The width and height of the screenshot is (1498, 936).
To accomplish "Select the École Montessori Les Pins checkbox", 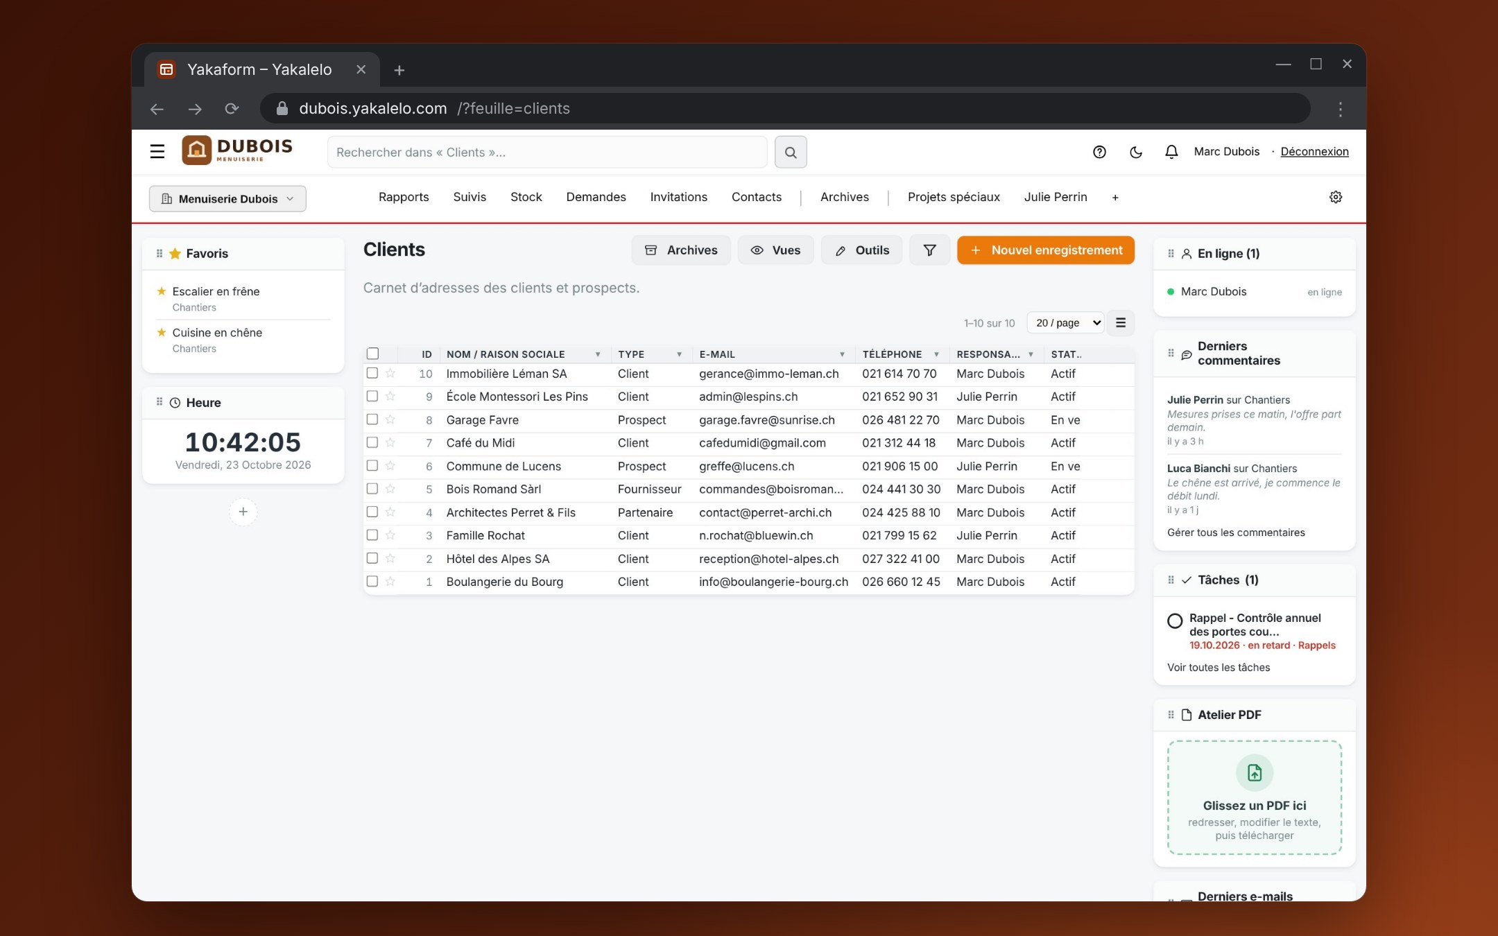I will (372, 397).
